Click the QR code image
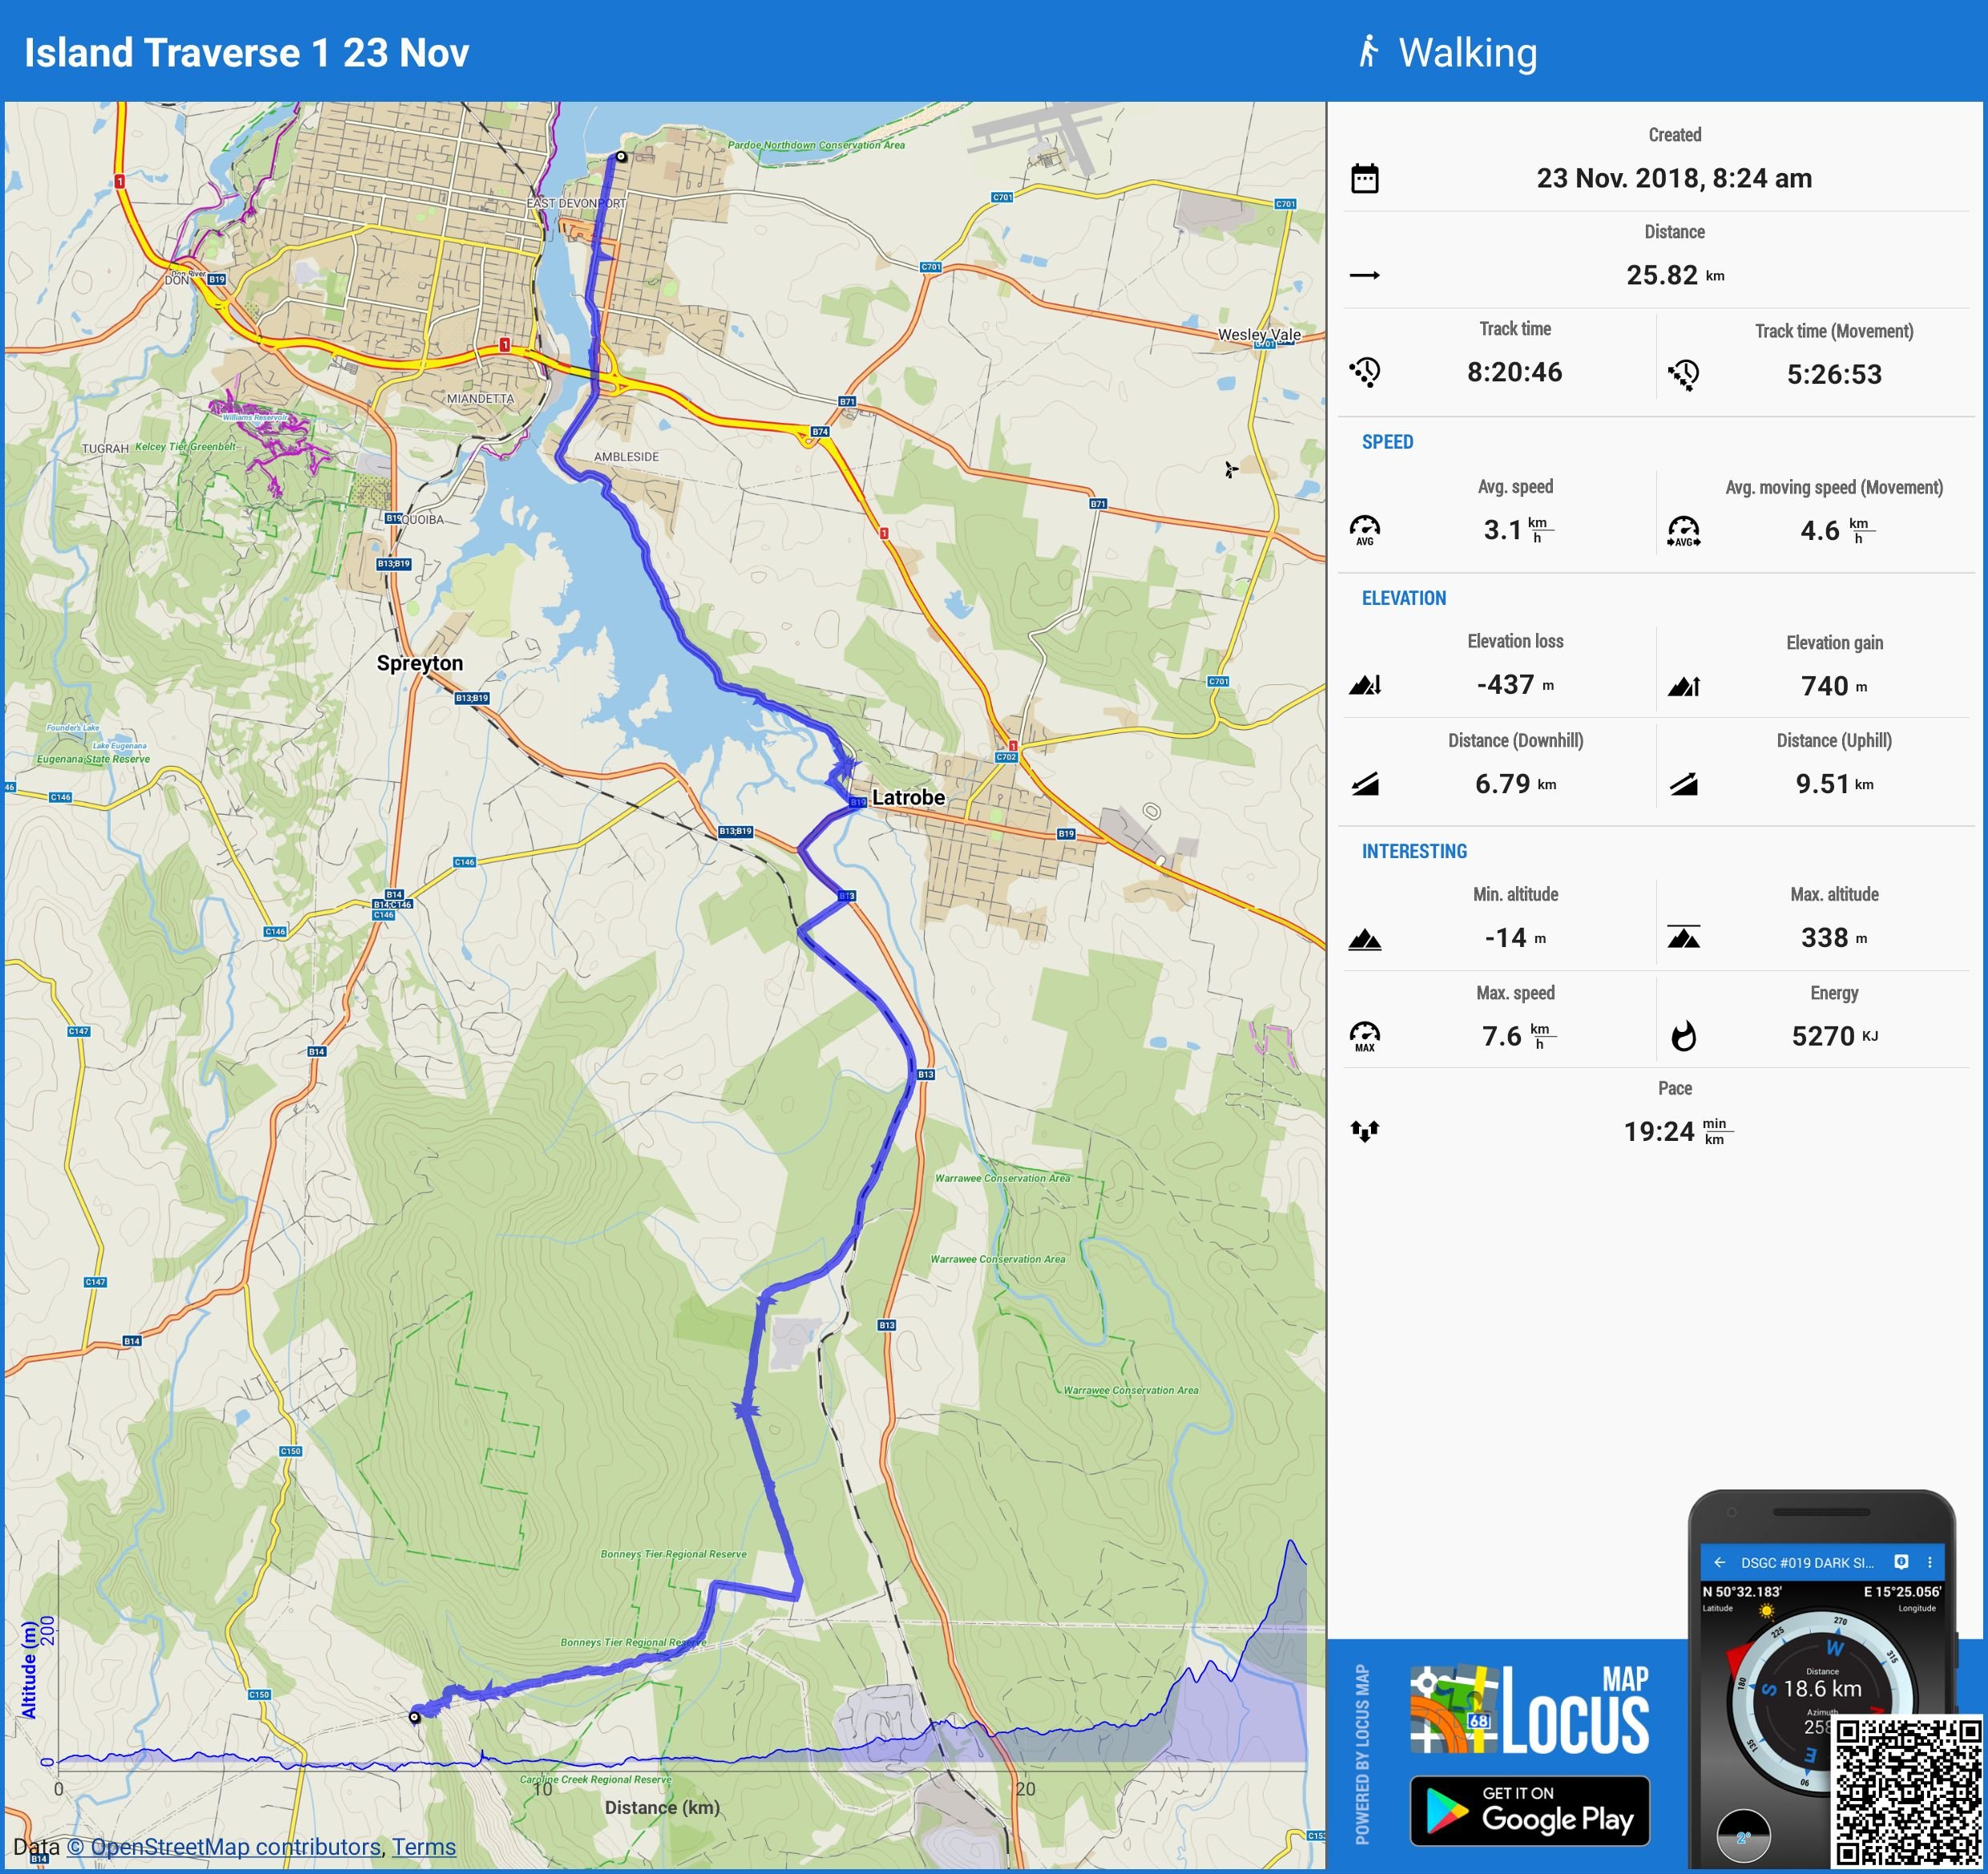This screenshot has height=1874, width=1988. [1908, 1792]
